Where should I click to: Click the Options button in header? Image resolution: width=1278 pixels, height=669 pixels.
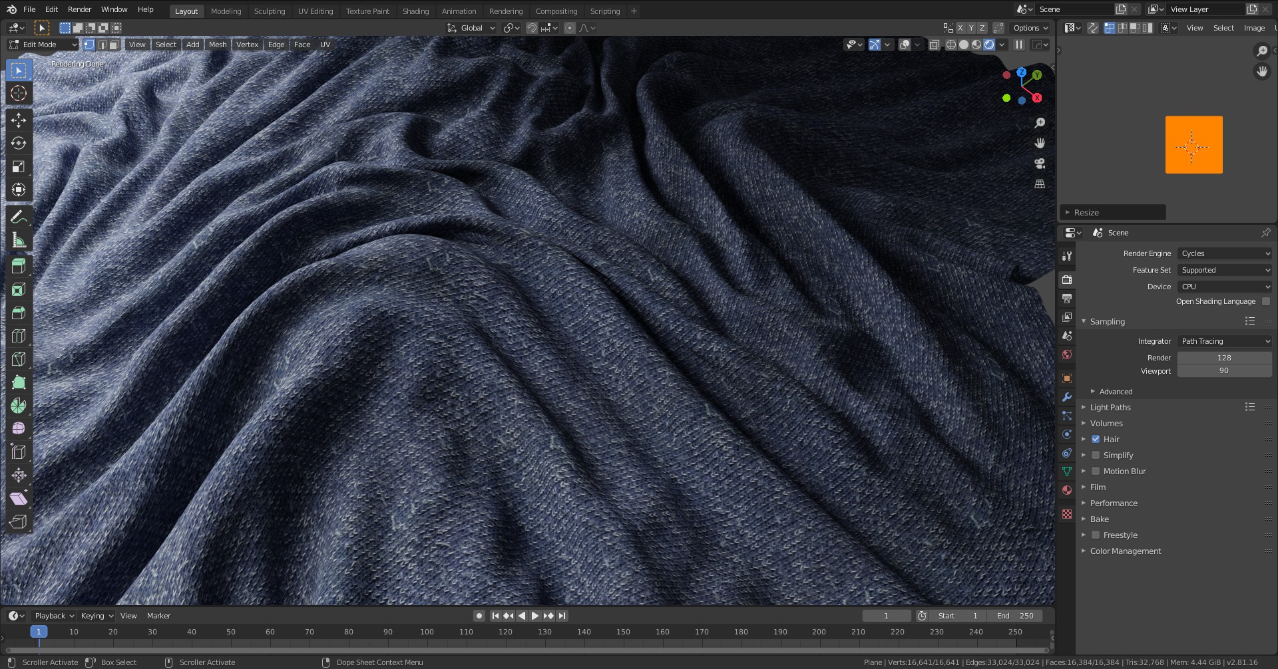[x=1030, y=28]
